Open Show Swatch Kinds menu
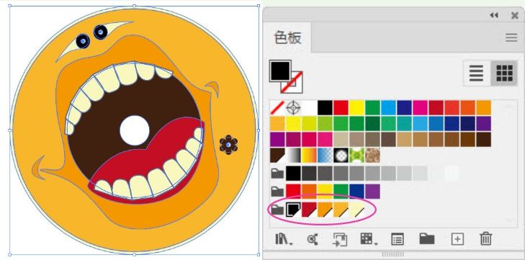The width and height of the screenshot is (525, 260). (368, 239)
